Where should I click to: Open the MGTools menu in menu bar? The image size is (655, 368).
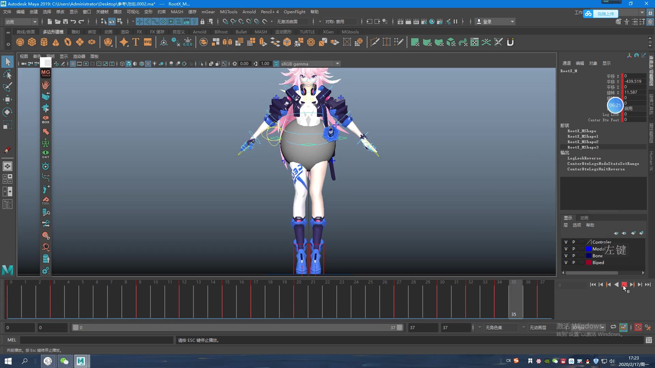tap(229, 12)
